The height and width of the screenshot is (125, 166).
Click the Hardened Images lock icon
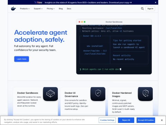click(145, 94)
